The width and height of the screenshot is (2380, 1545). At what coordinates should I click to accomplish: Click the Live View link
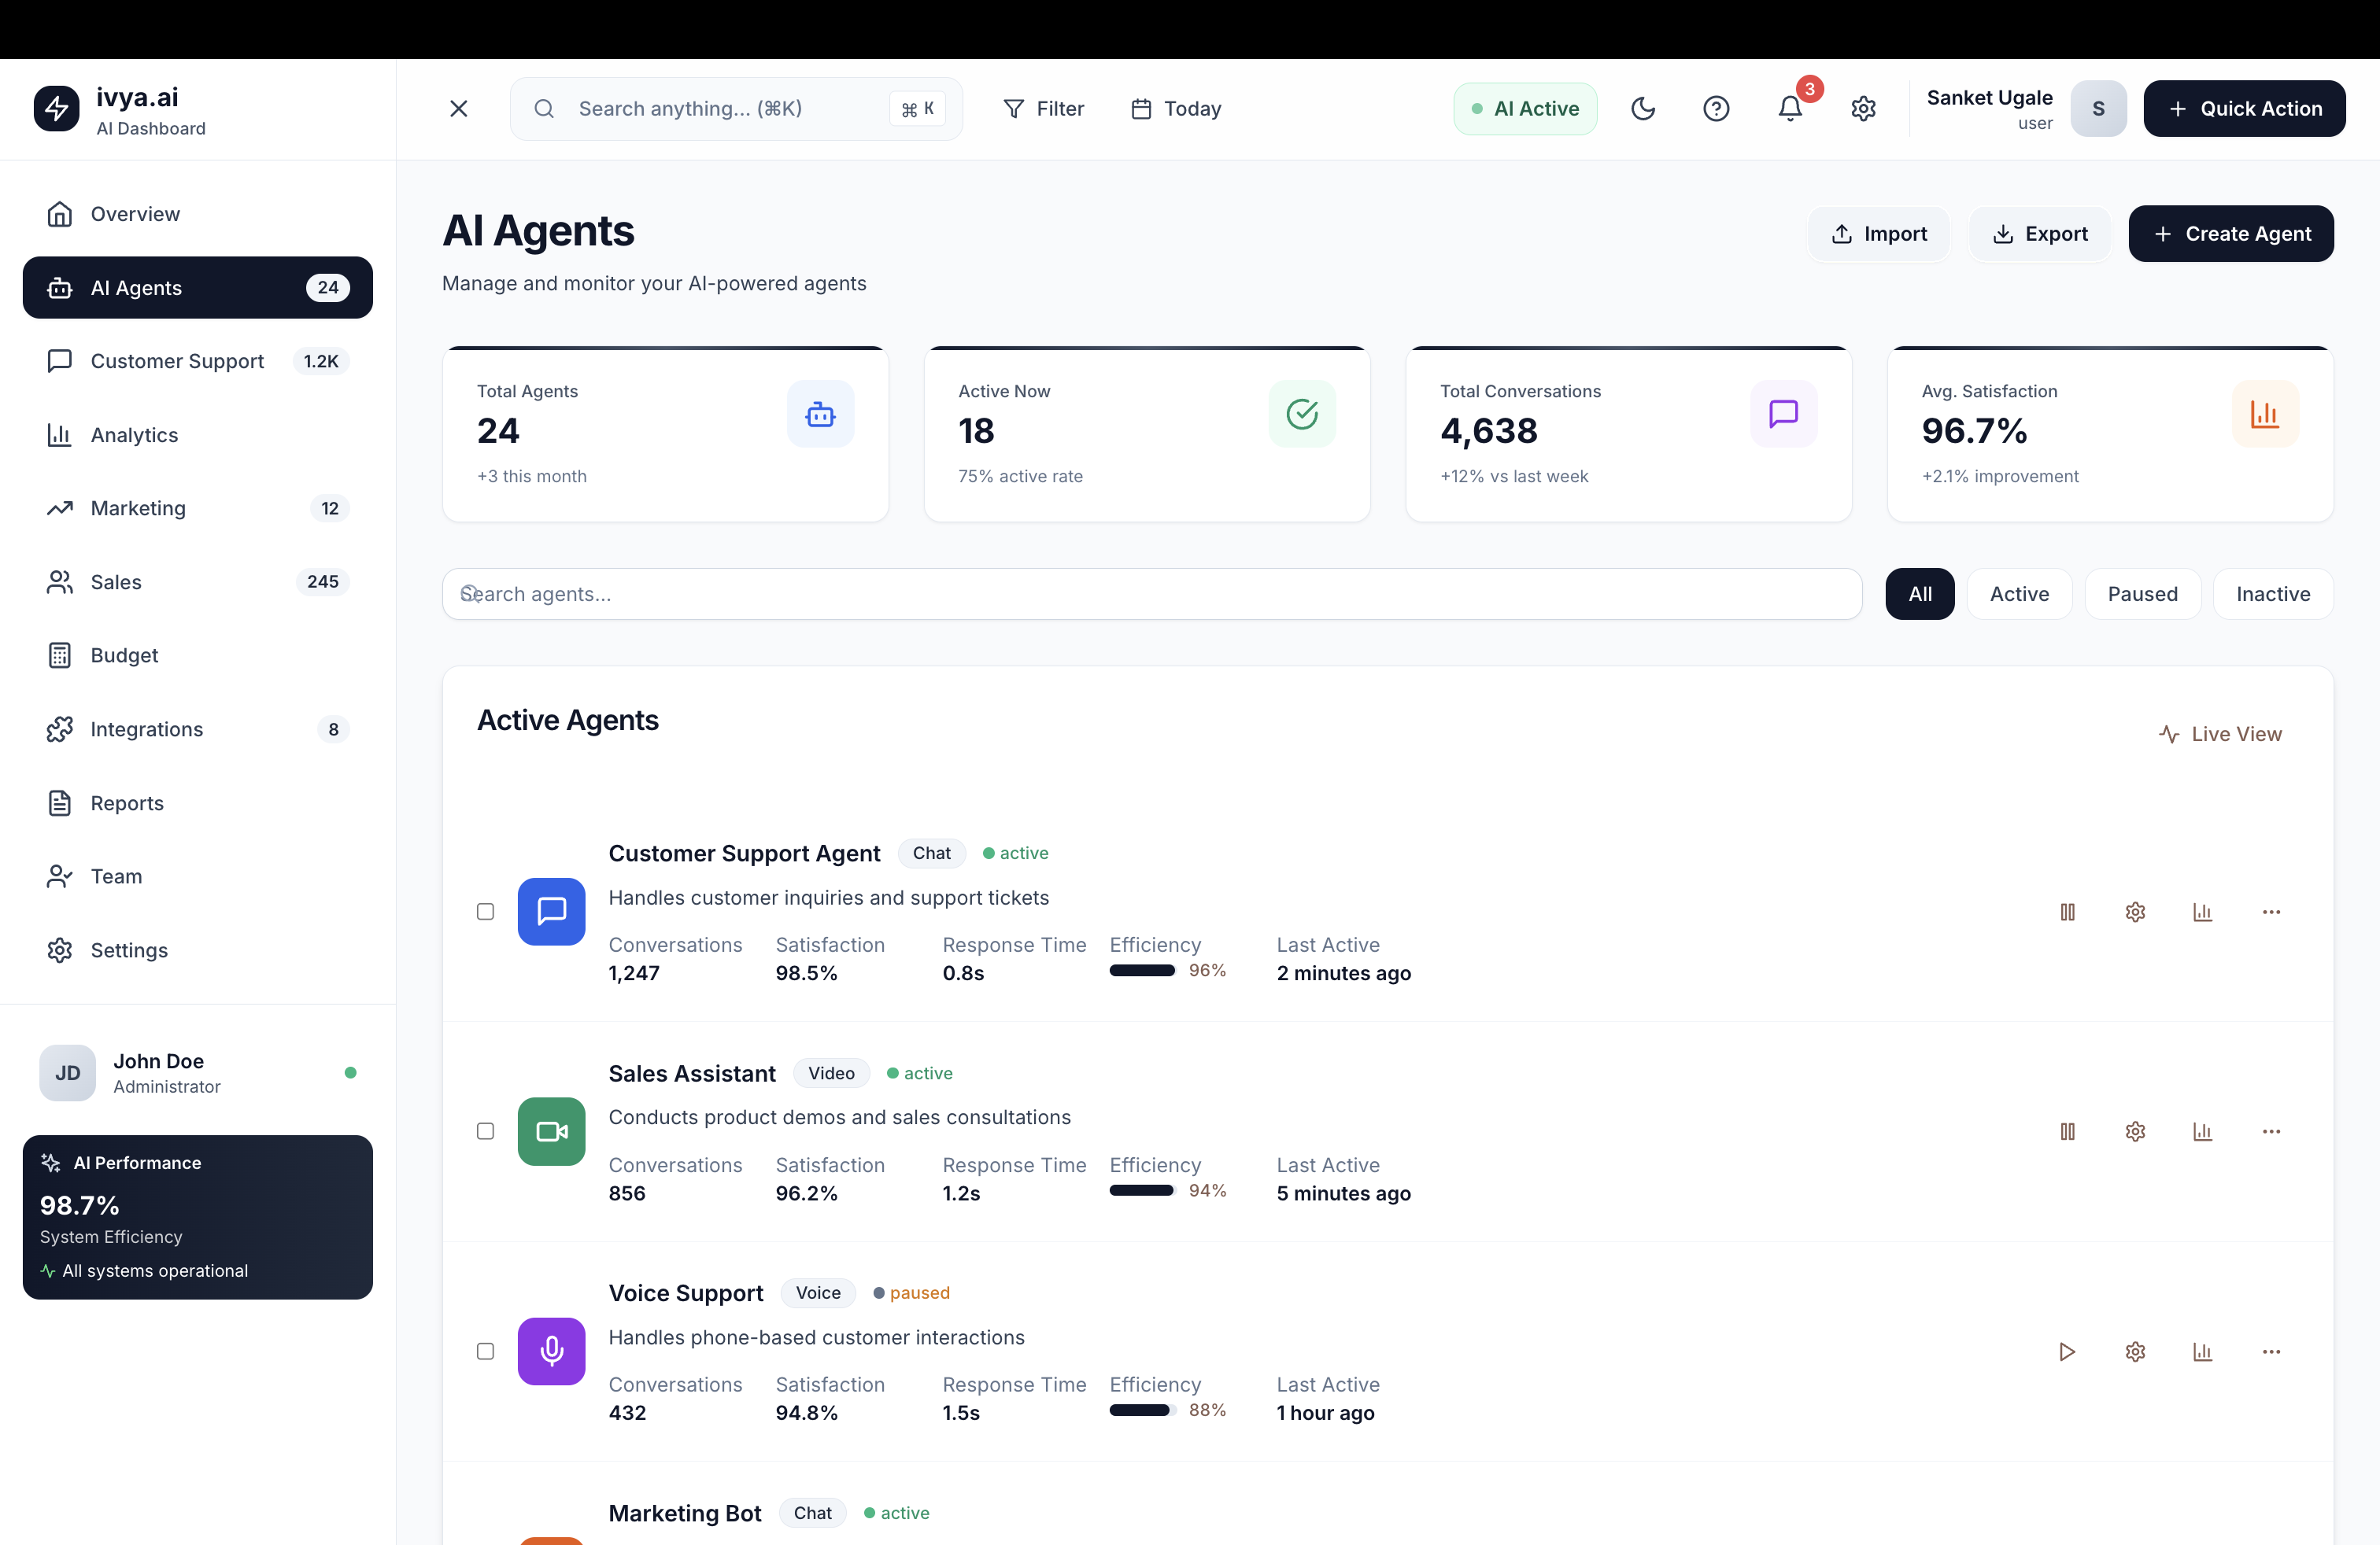[2220, 733]
